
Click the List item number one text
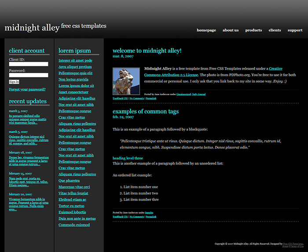click(141, 187)
